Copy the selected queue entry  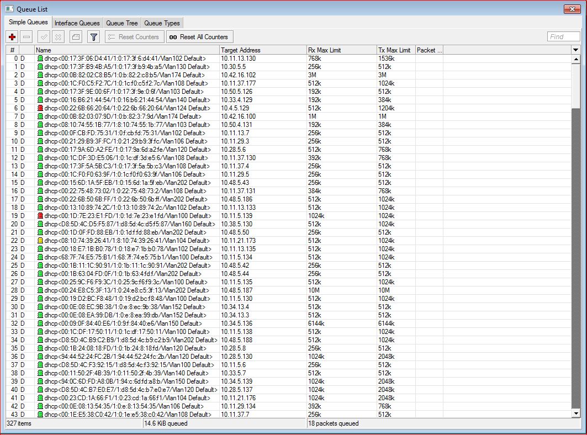tap(75, 37)
